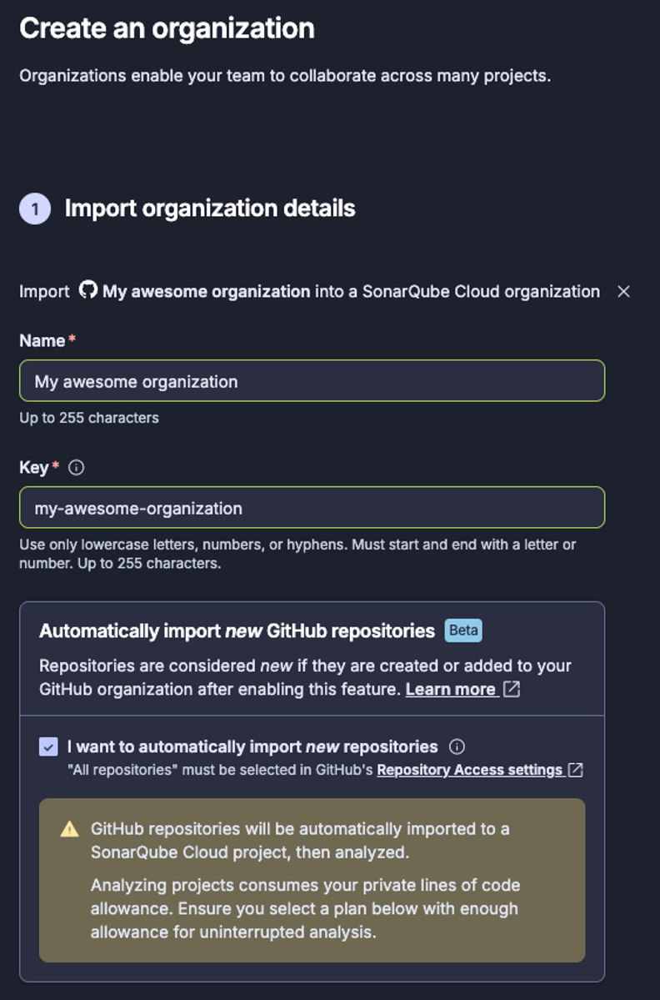Click inside the Name input field
The width and height of the screenshot is (660, 1000).
click(x=312, y=380)
